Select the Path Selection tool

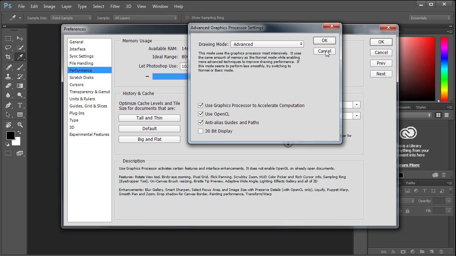point(8,114)
